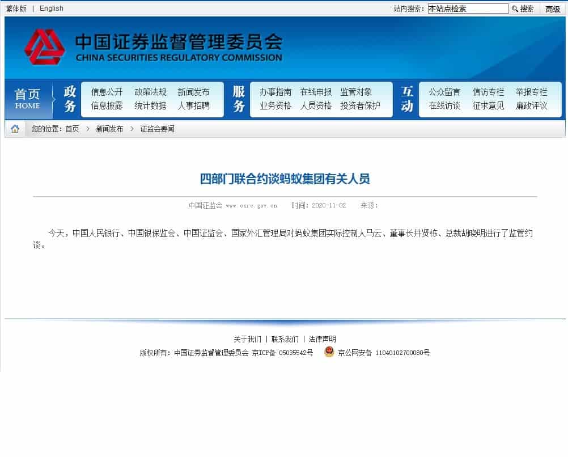Click 京公网安备 11040102700080号 link
This screenshot has height=457, width=568.
click(x=384, y=353)
